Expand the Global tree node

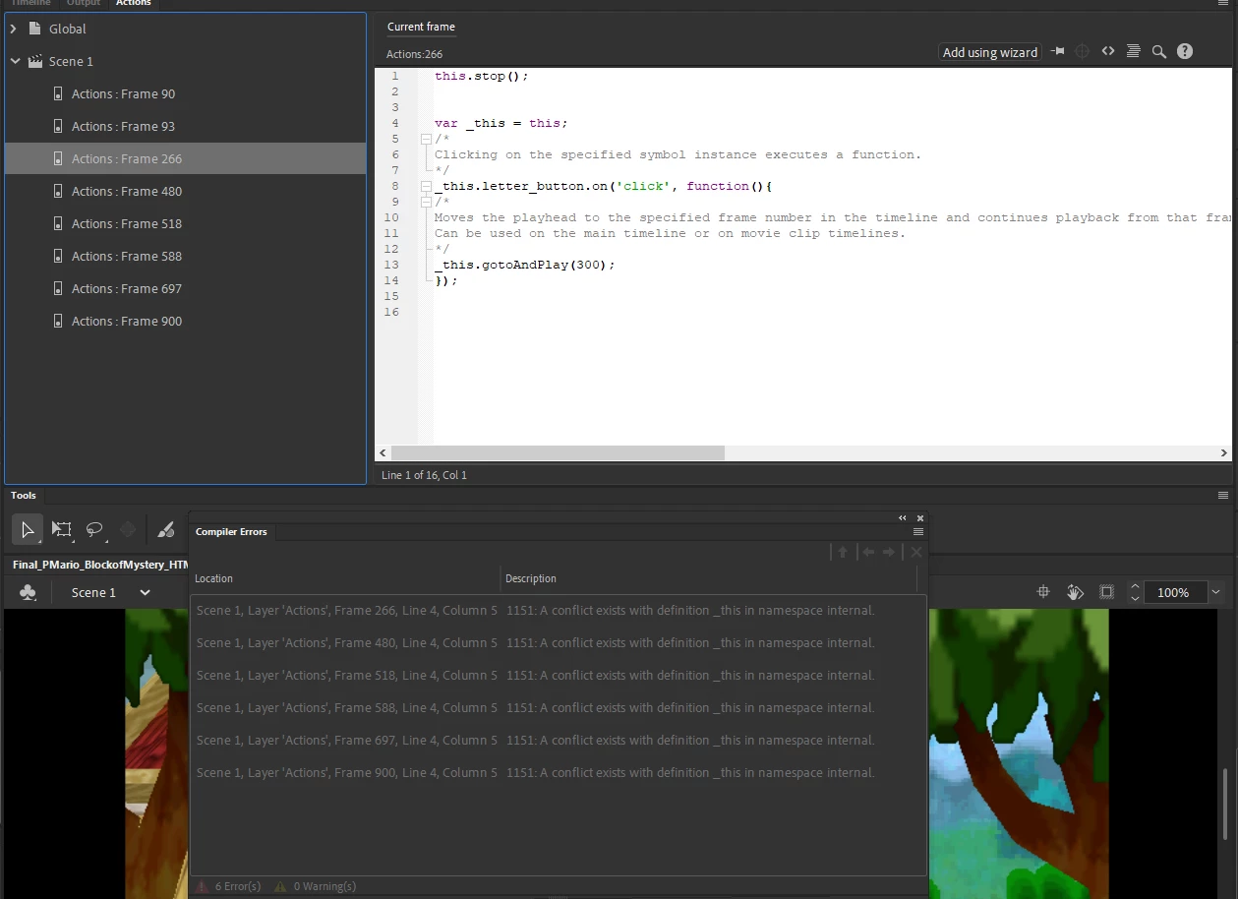[x=14, y=29]
